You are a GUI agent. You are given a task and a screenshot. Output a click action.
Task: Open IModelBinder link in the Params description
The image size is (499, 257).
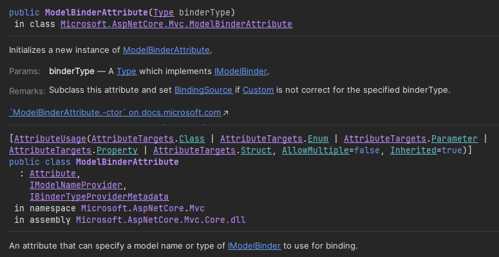(241, 71)
